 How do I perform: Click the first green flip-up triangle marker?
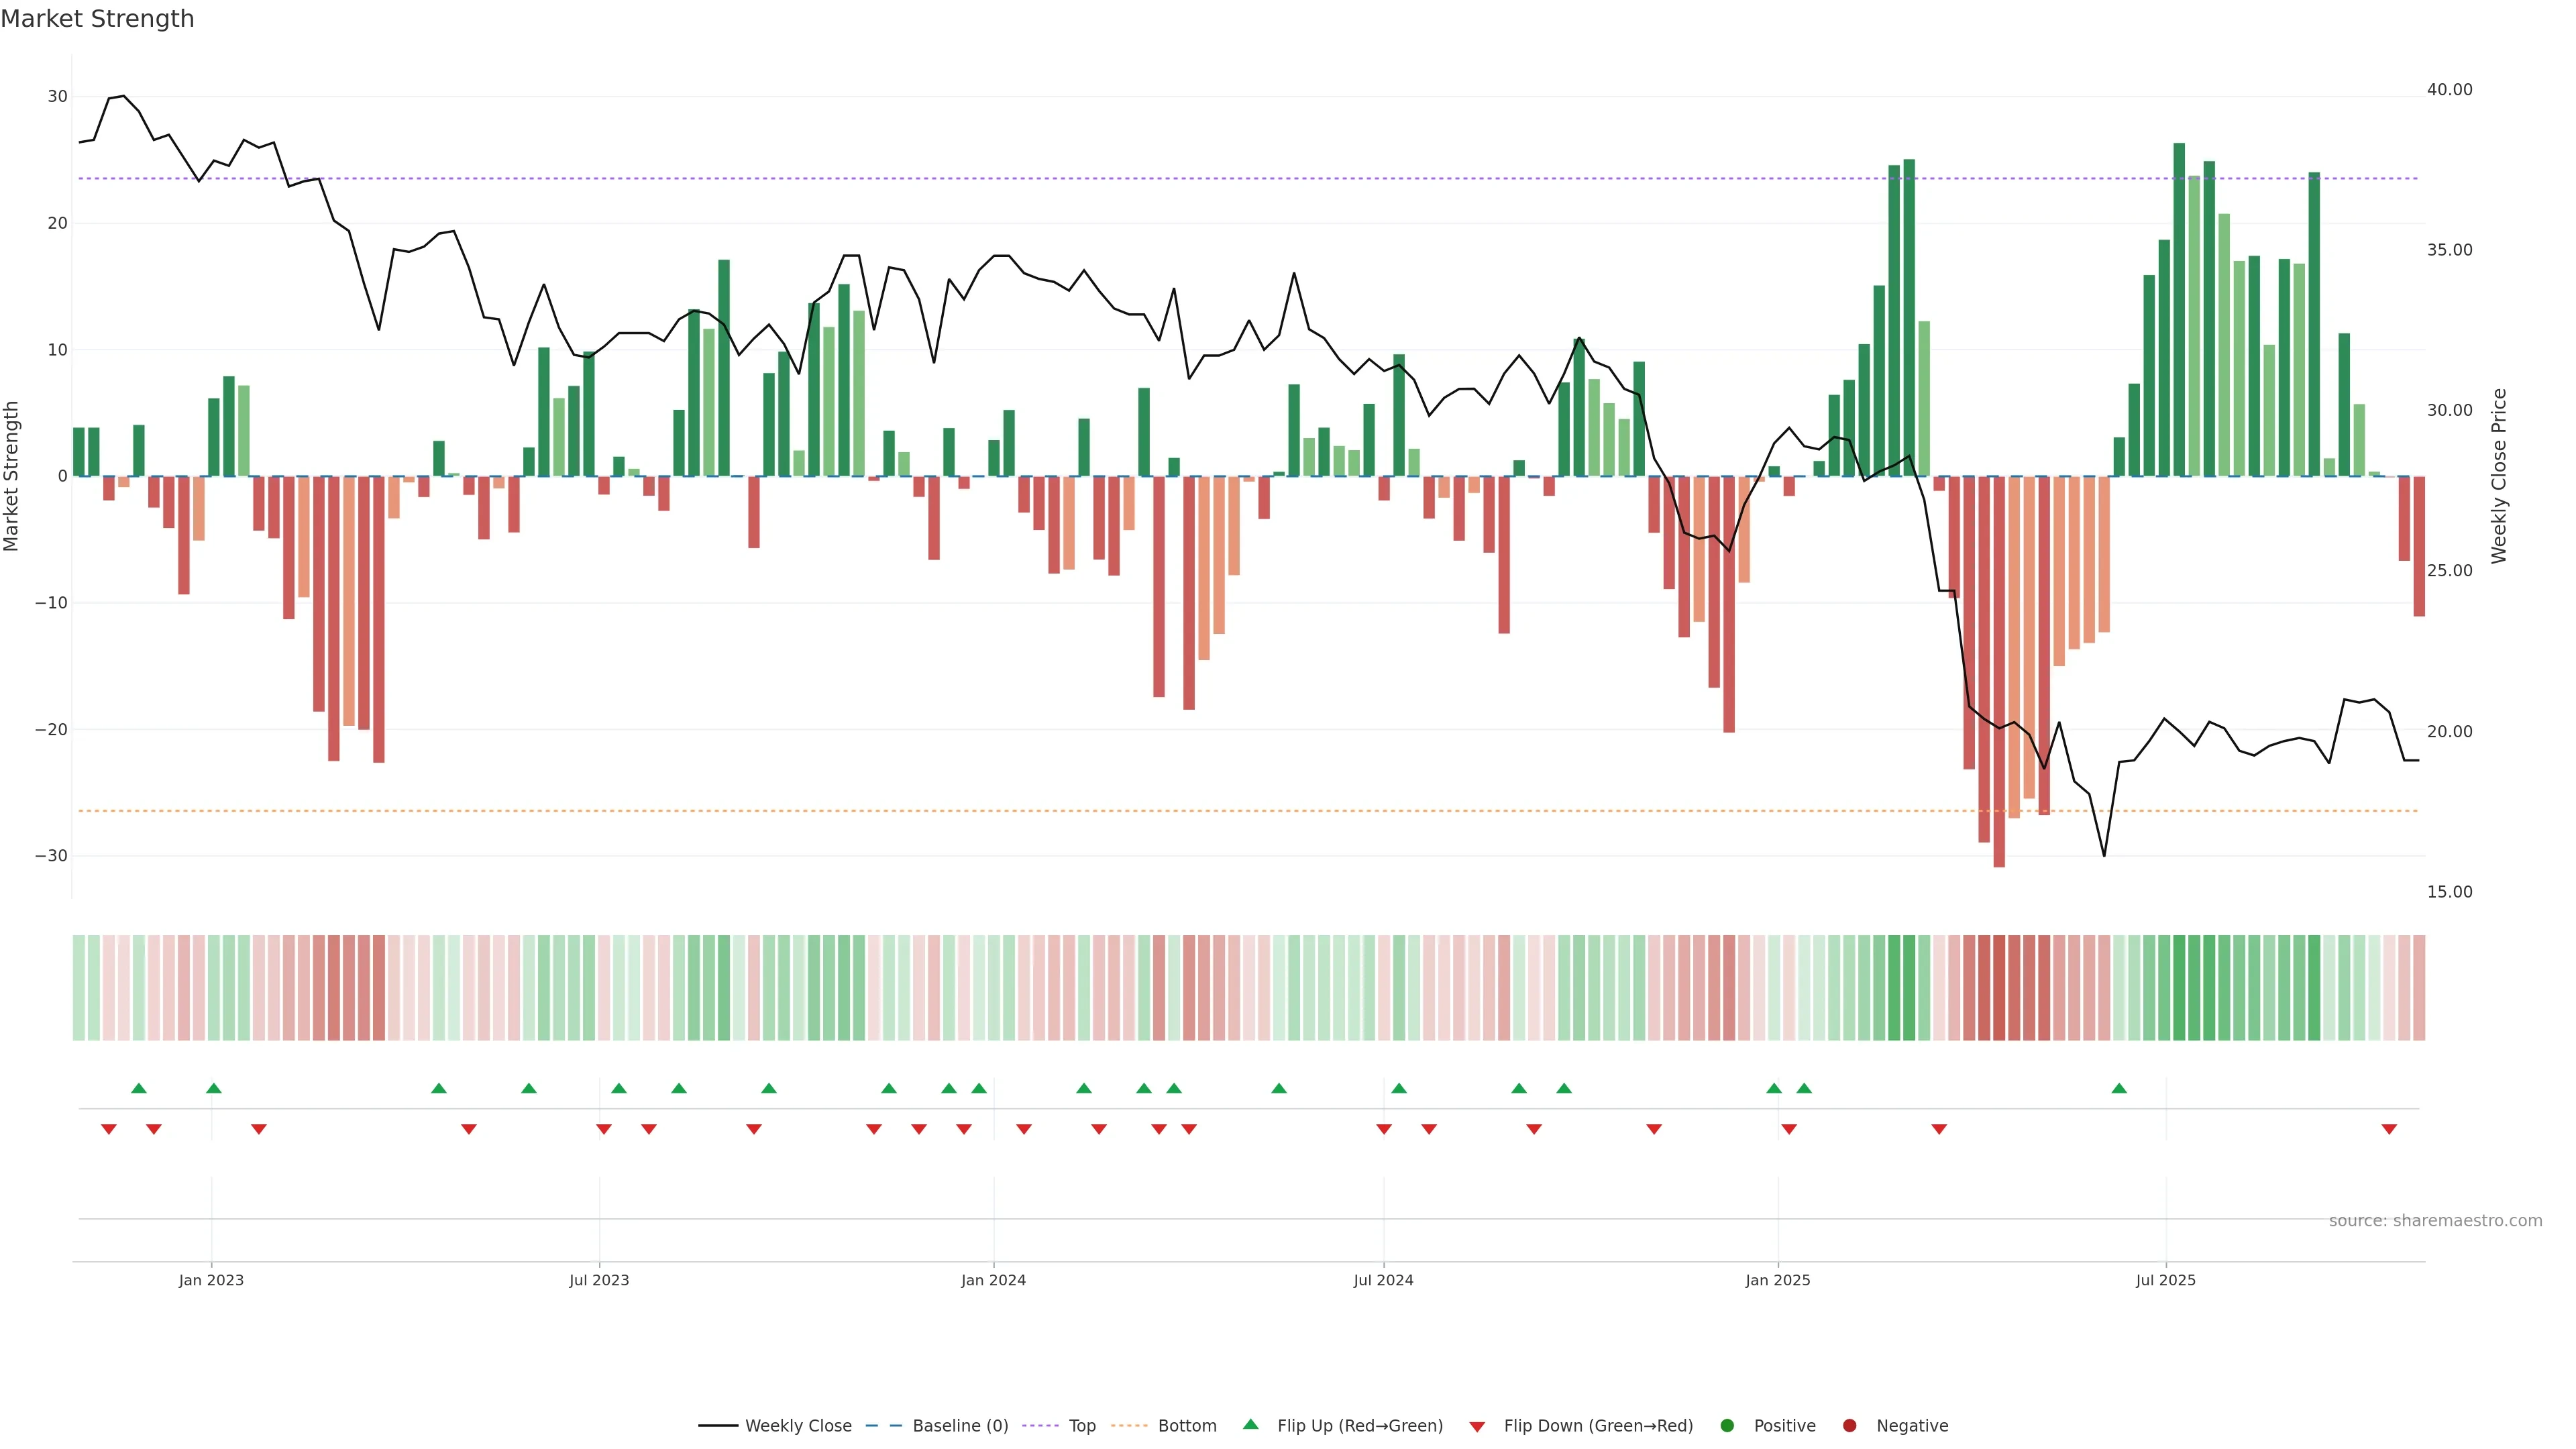pyautogui.click(x=139, y=1088)
